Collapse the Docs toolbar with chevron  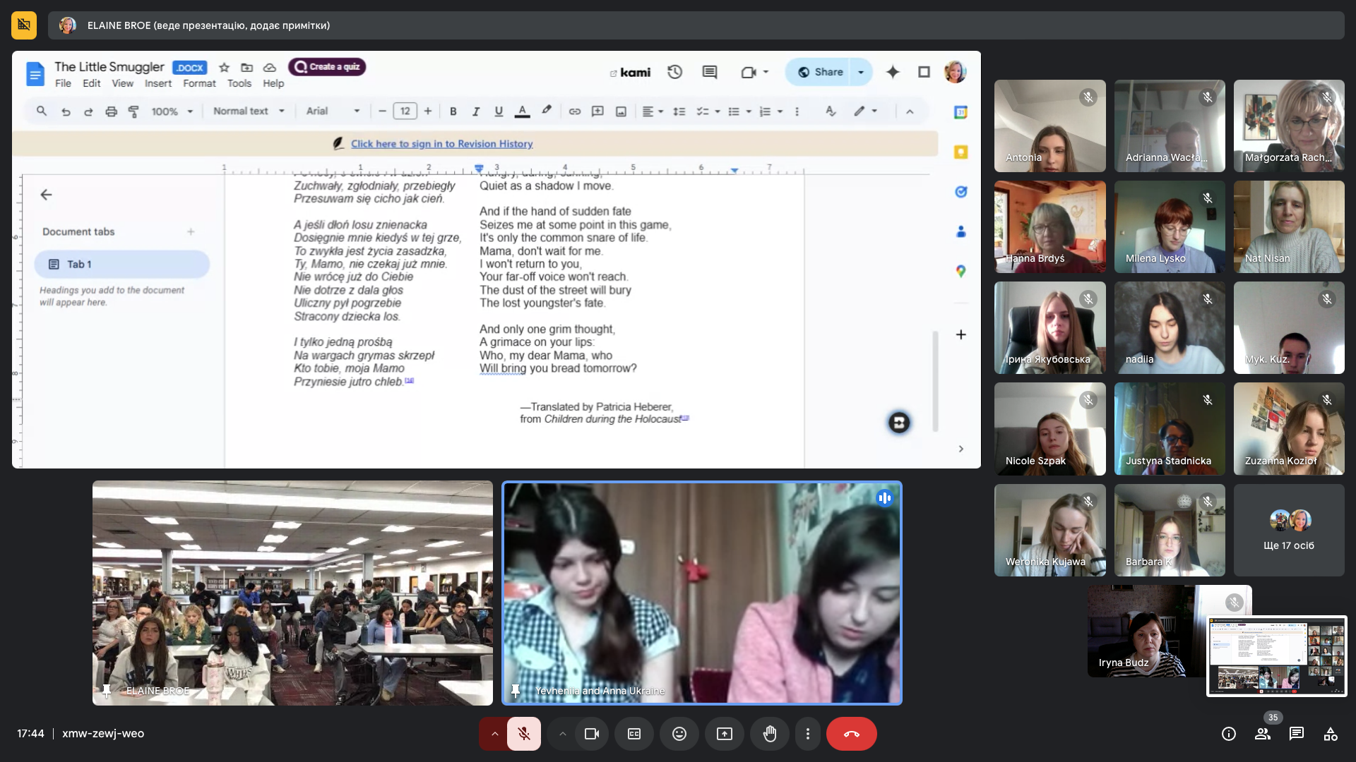point(910,111)
